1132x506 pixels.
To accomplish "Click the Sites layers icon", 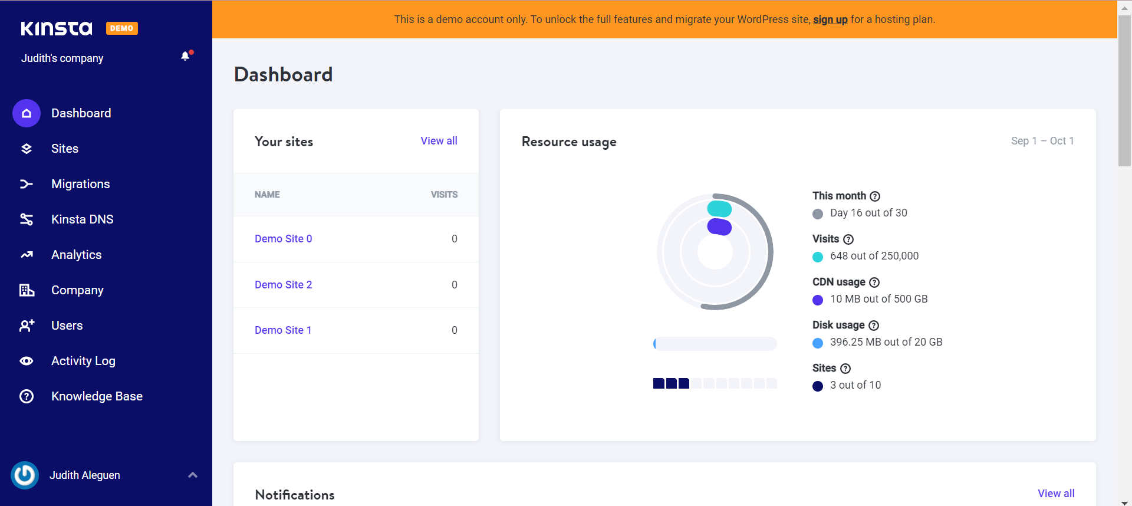I will pos(27,149).
